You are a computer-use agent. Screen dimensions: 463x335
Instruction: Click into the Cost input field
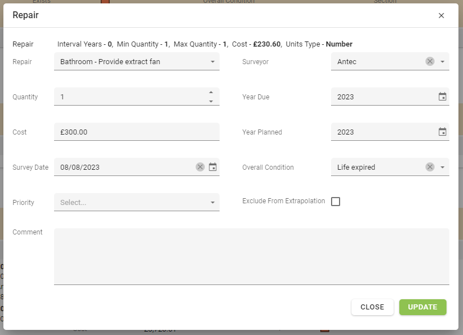coord(137,132)
